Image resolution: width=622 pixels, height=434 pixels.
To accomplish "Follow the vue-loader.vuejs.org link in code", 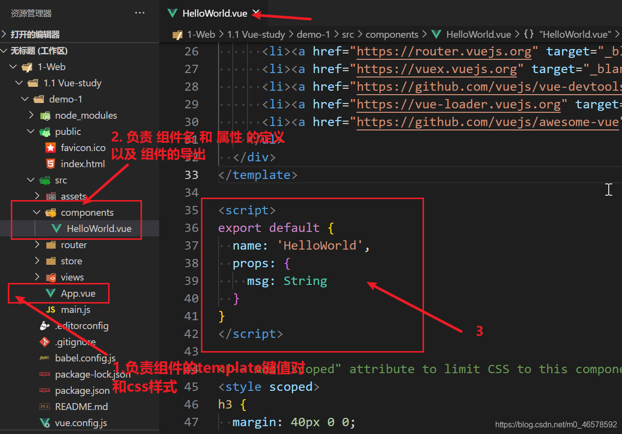I will point(459,104).
